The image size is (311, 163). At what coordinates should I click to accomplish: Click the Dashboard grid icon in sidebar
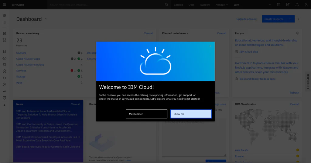(x=4, y=15)
